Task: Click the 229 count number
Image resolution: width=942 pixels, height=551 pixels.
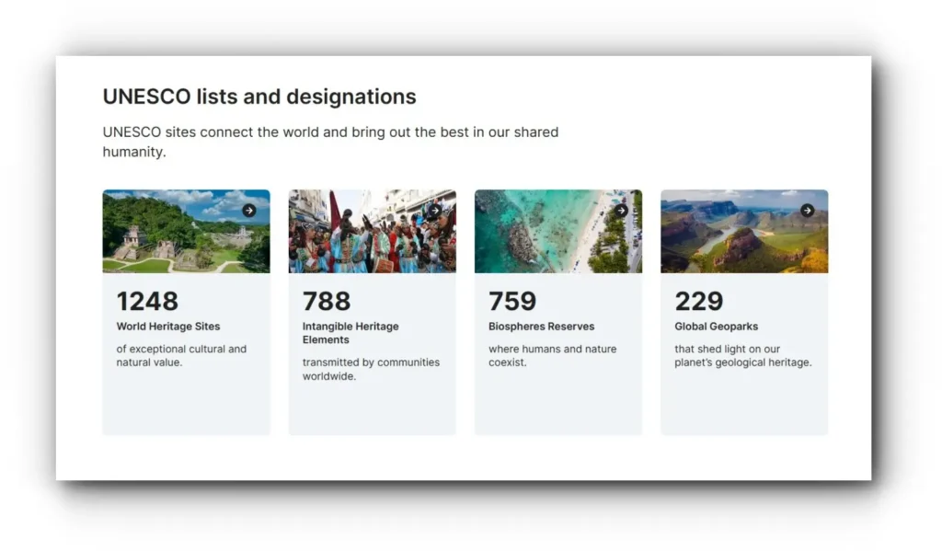Action: point(699,301)
